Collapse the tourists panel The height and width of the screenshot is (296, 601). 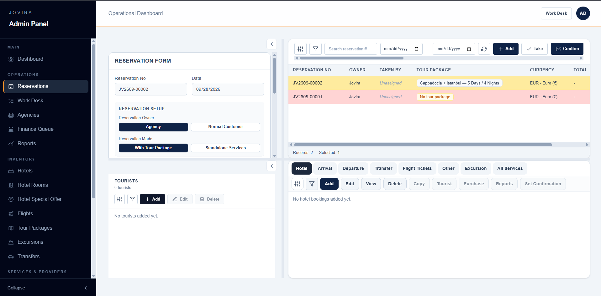point(272,166)
